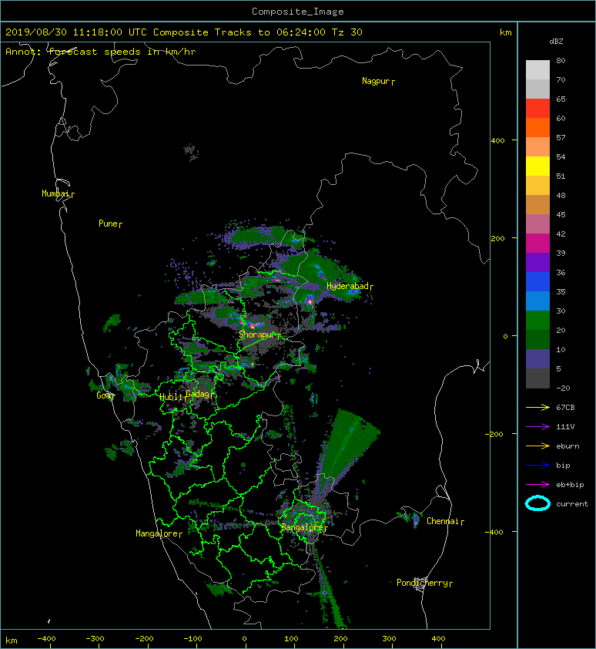Screen dimensions: 596x649
Task: Select the yellow 54 dBZ color swatch
Action: (537, 166)
